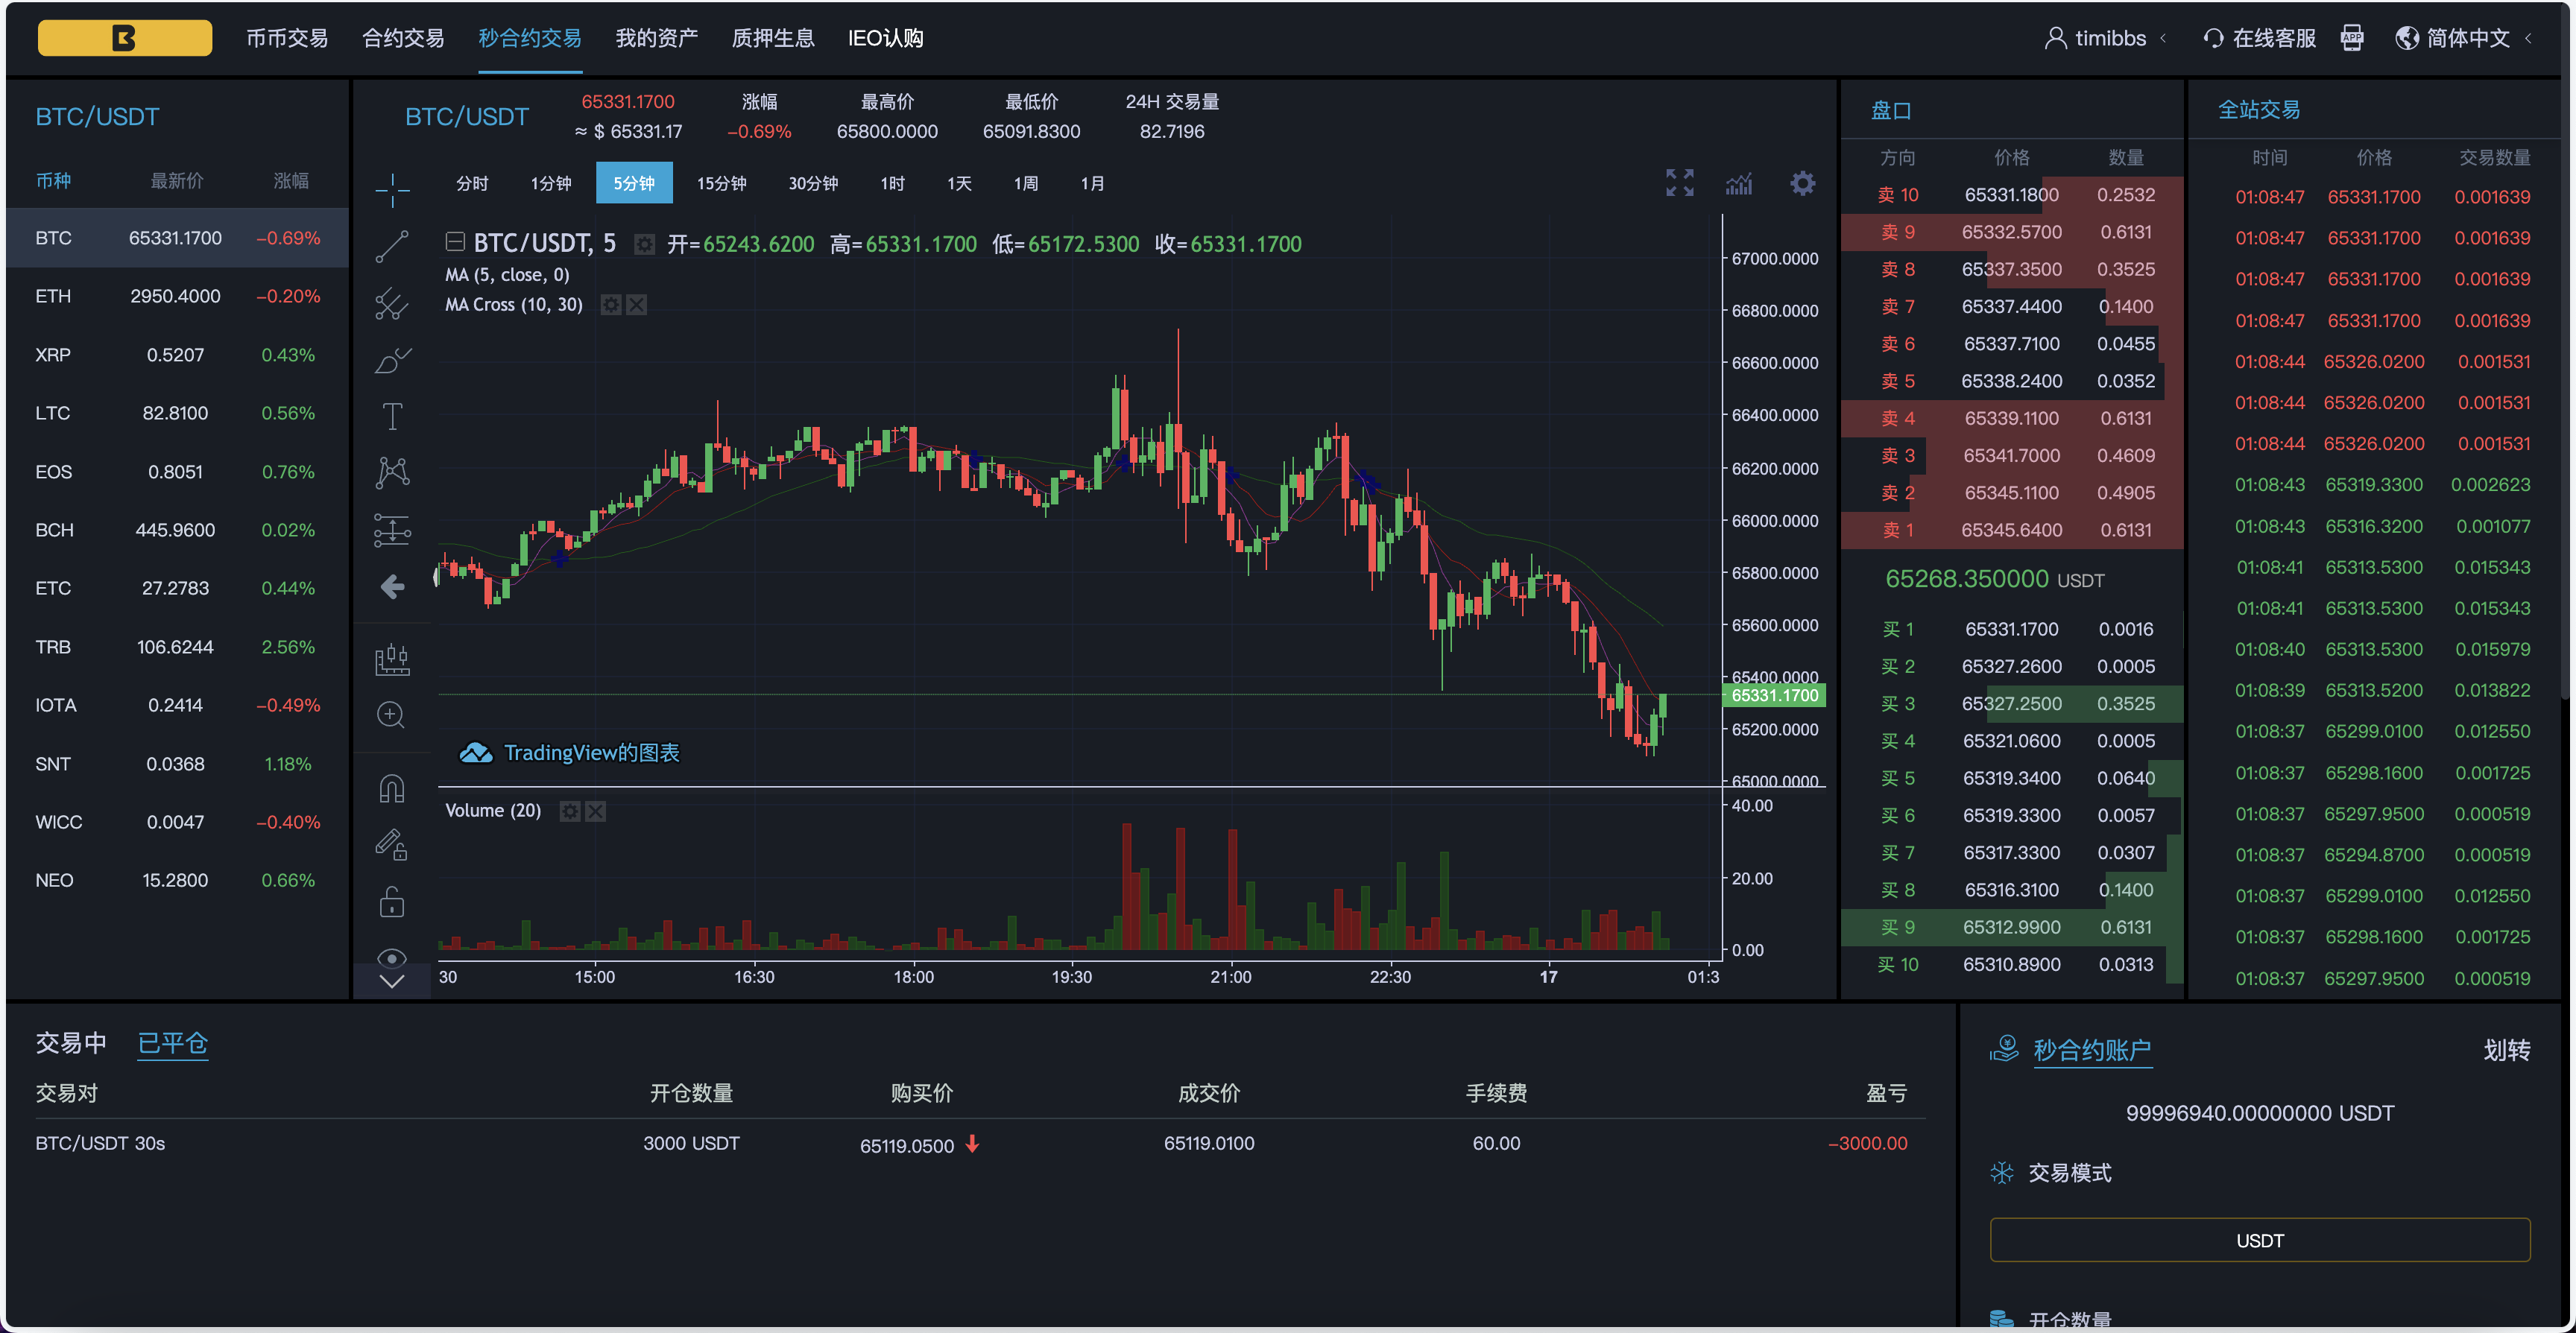Hide the MA Cross indicator via its close icon
The width and height of the screenshot is (2576, 1333).
(x=637, y=304)
